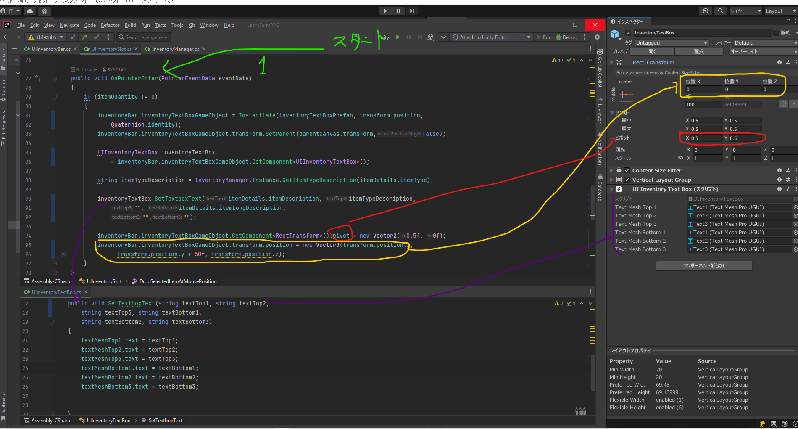Close the UIInventoryTextBox.cs tab
The image size is (798, 429).
(86, 292)
